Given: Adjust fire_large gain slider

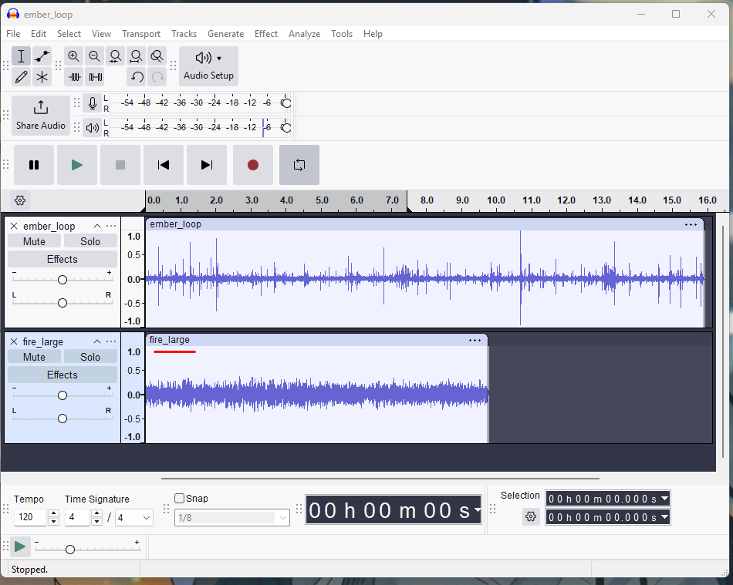Looking at the screenshot, I should (x=62, y=395).
